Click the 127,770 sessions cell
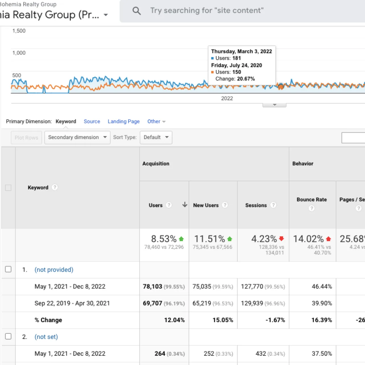Screen dimensions: 365x365 click(x=263, y=287)
